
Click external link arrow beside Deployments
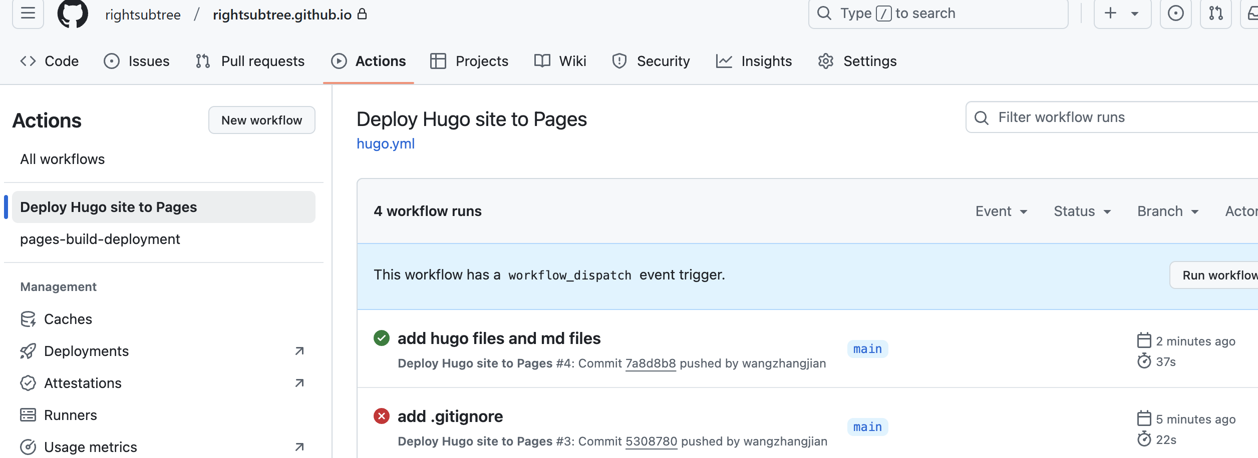point(299,351)
